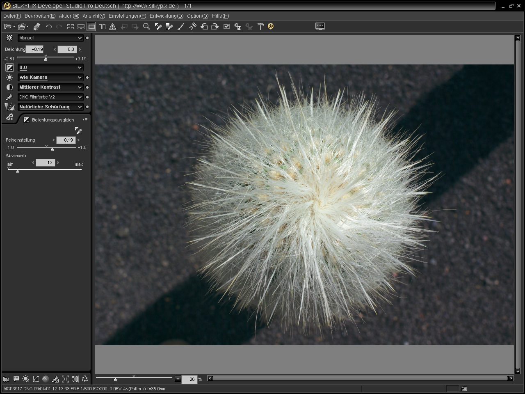This screenshot has width=525, height=394.
Task: Open the tone curve panel icon
Action: [x=36, y=379]
